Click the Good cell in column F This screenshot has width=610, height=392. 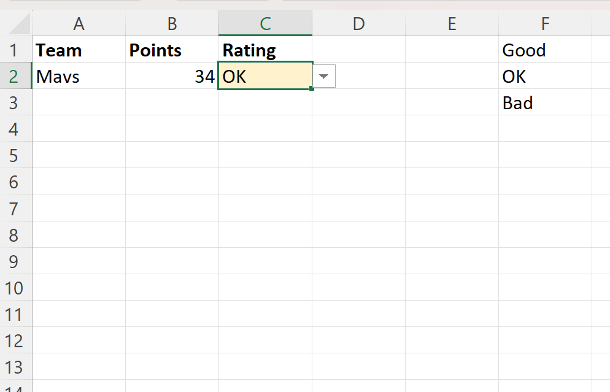tap(545, 50)
